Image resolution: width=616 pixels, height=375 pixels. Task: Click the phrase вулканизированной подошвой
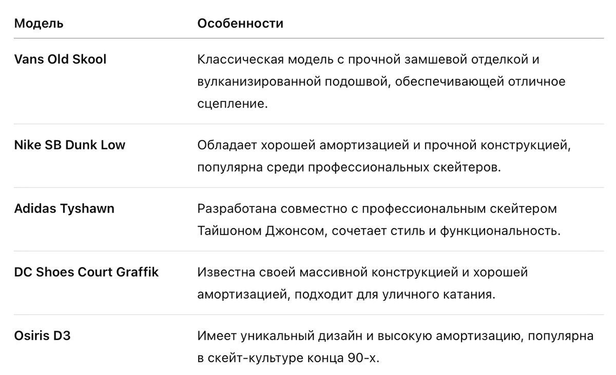296,81
